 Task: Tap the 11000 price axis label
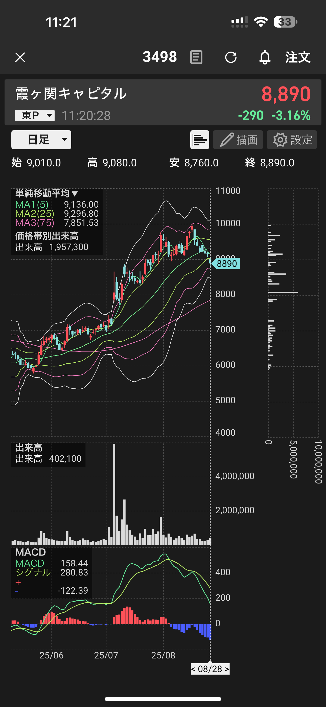pyautogui.click(x=228, y=191)
